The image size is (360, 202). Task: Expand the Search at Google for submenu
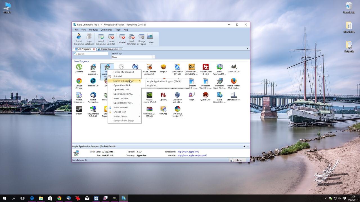pos(124,81)
